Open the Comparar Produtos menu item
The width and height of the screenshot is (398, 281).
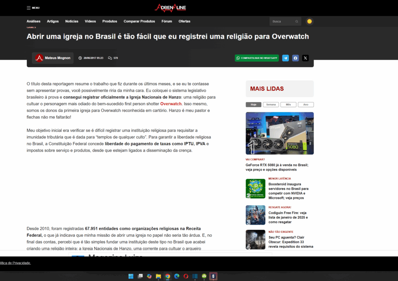pos(139,21)
